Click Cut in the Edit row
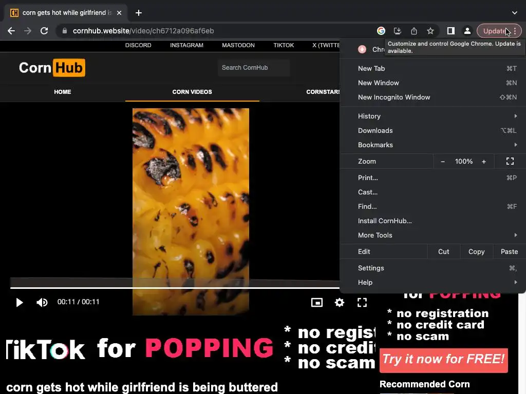This screenshot has height=394, width=526. [443, 251]
